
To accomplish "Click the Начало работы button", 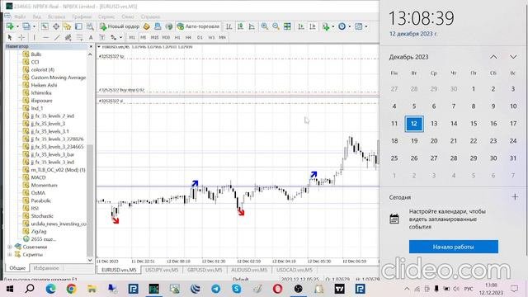I will click(453, 247).
